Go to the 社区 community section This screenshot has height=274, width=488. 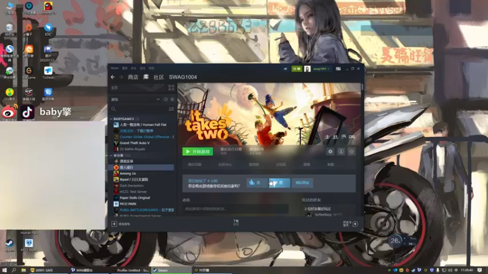[x=159, y=77]
